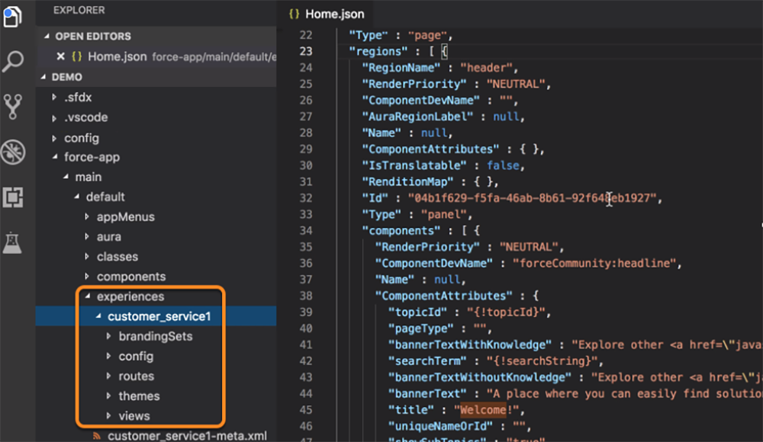Image resolution: width=763 pixels, height=442 pixels.
Task: Open the Debug view (crossed bug icon)
Action: (x=13, y=152)
